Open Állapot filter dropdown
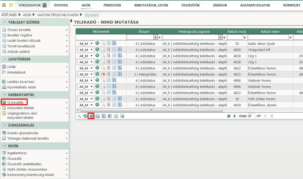This screenshot has width=303, height=179. click(x=155, y=37)
